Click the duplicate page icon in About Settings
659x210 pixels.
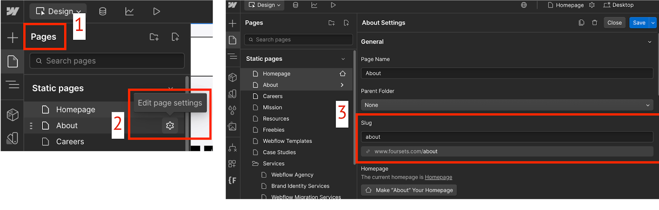(582, 23)
